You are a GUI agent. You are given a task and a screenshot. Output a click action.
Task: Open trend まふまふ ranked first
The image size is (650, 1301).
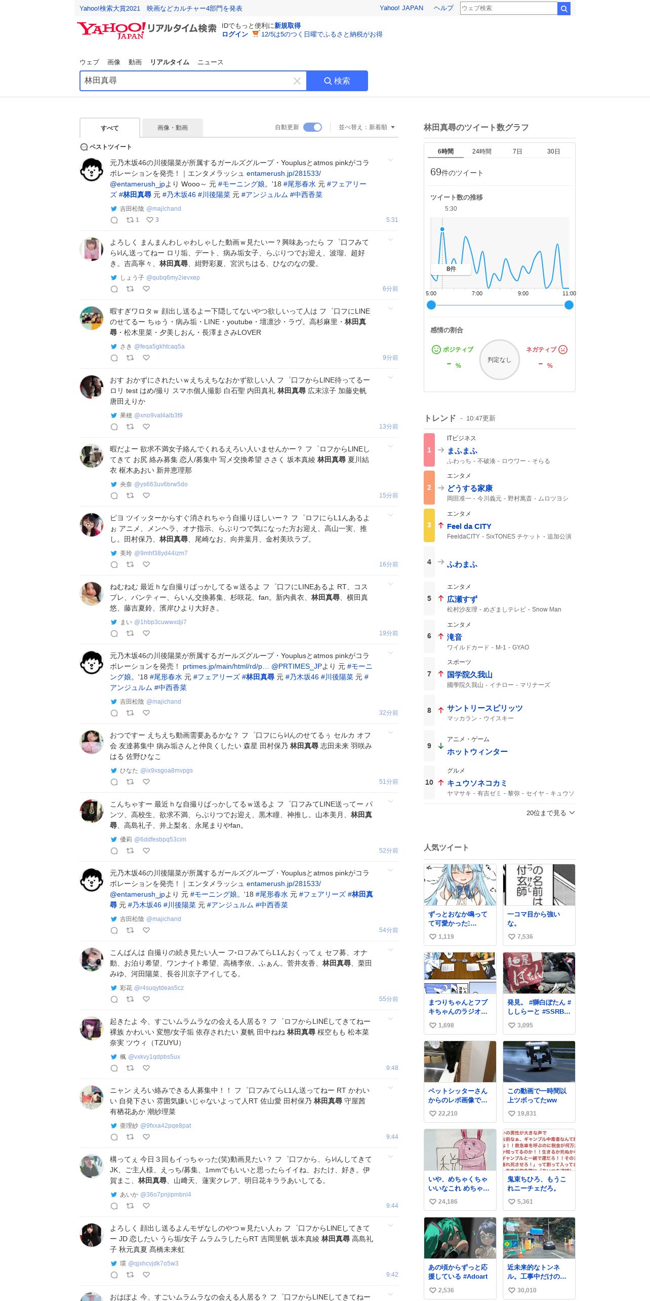pyautogui.click(x=462, y=451)
